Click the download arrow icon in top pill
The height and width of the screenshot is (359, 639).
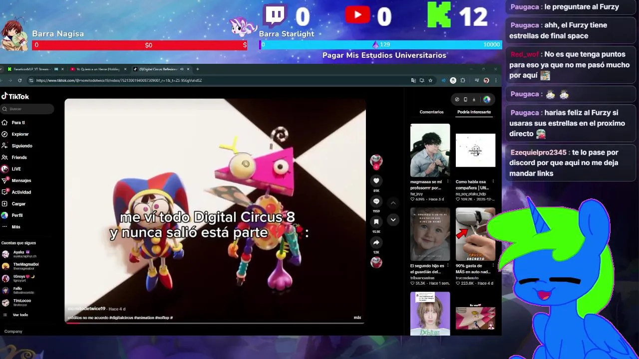click(x=474, y=99)
